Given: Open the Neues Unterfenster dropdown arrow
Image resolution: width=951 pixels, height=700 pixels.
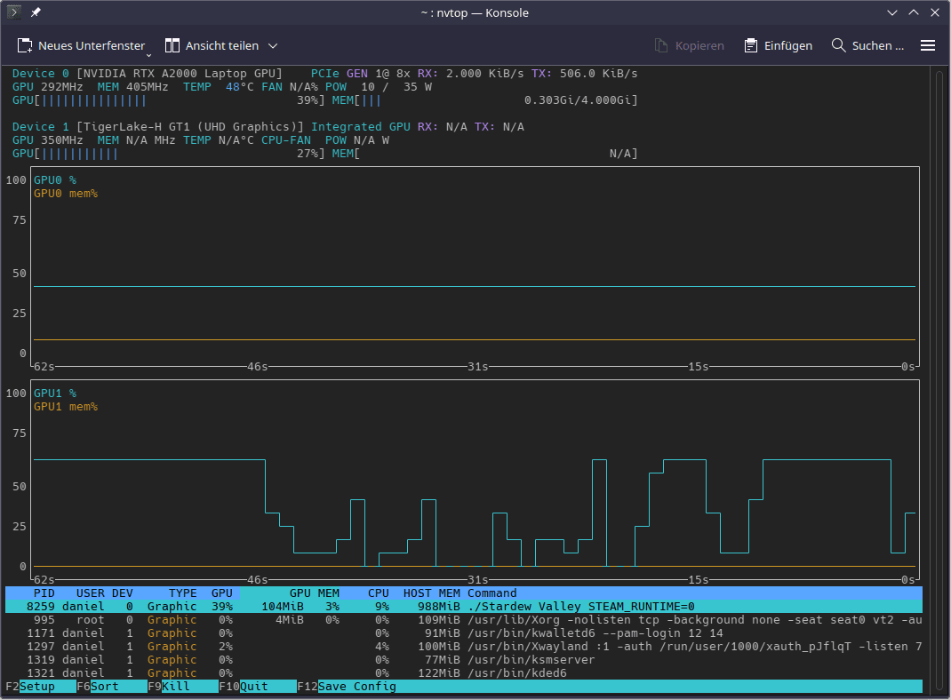Looking at the screenshot, I should (148, 55).
